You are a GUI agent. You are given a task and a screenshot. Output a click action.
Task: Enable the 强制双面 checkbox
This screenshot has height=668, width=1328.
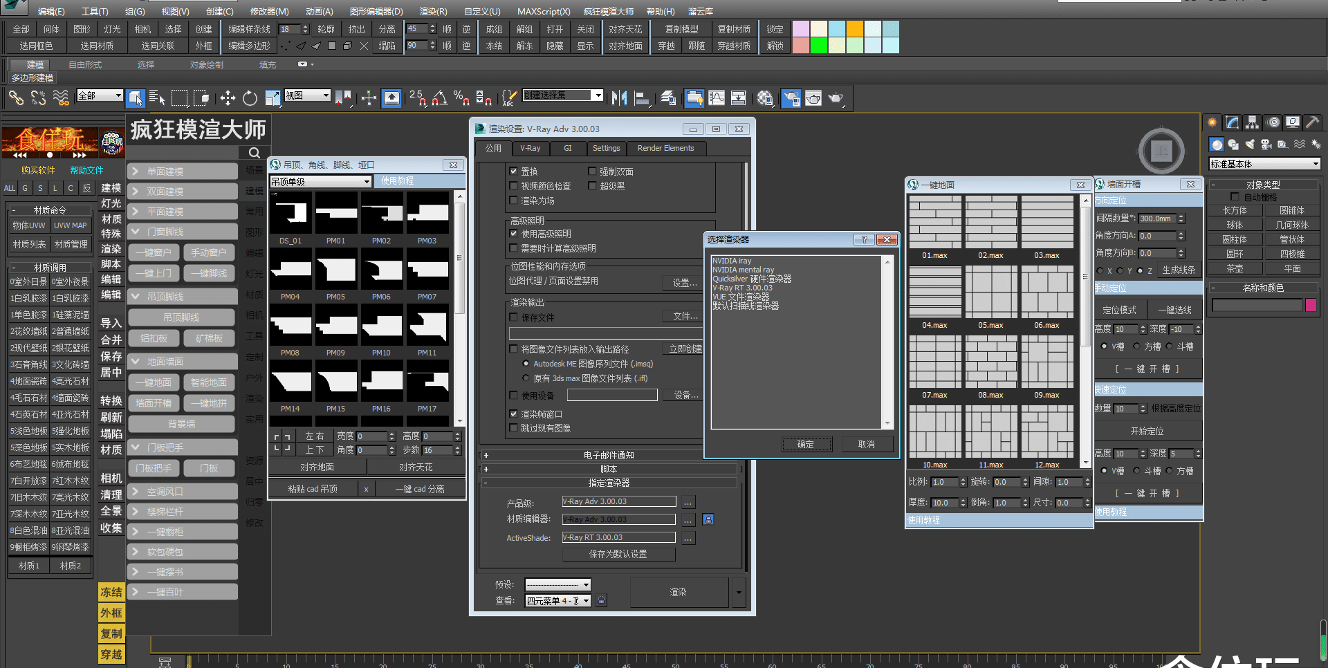coord(592,171)
